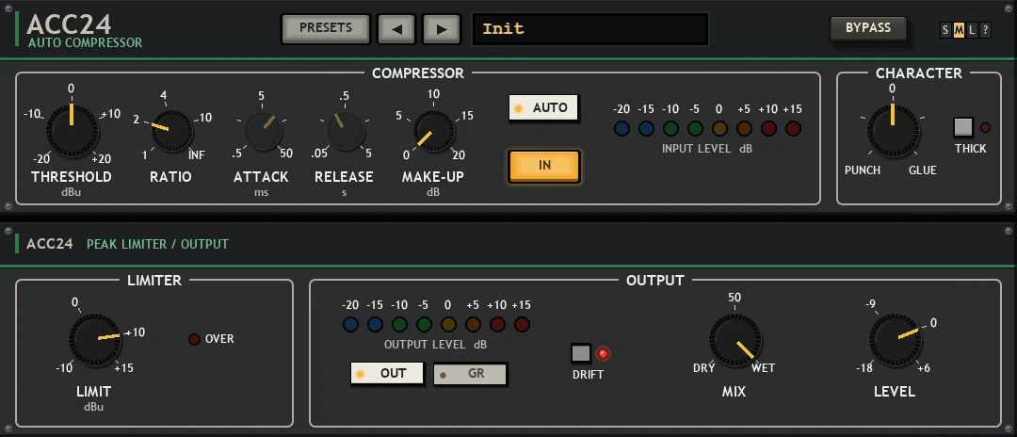Click the OUTPUT LEVEL dB label

435,345
